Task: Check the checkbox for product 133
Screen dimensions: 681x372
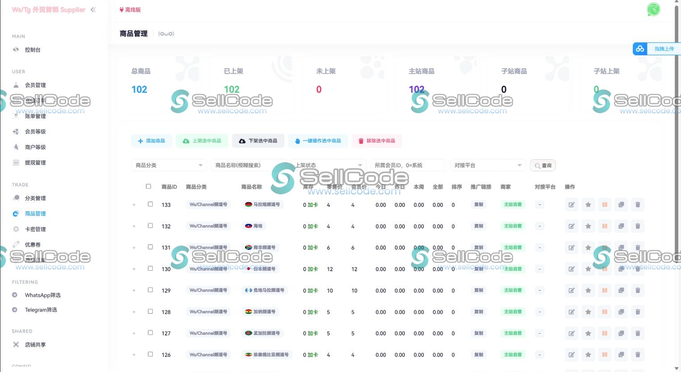Action: point(150,204)
